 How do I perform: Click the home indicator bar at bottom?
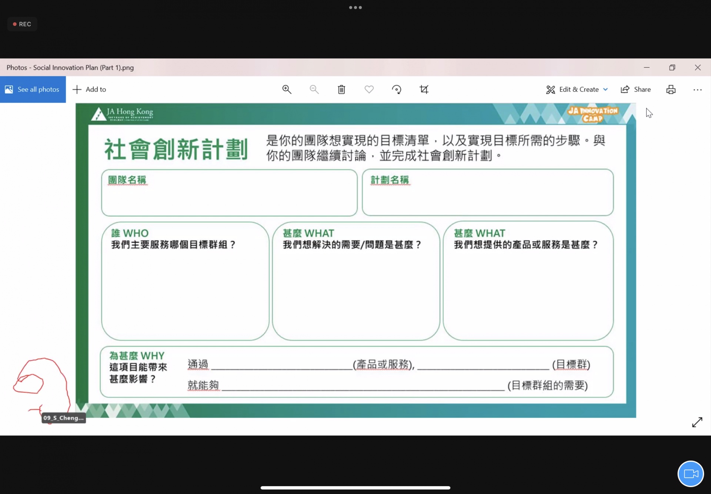[355, 488]
